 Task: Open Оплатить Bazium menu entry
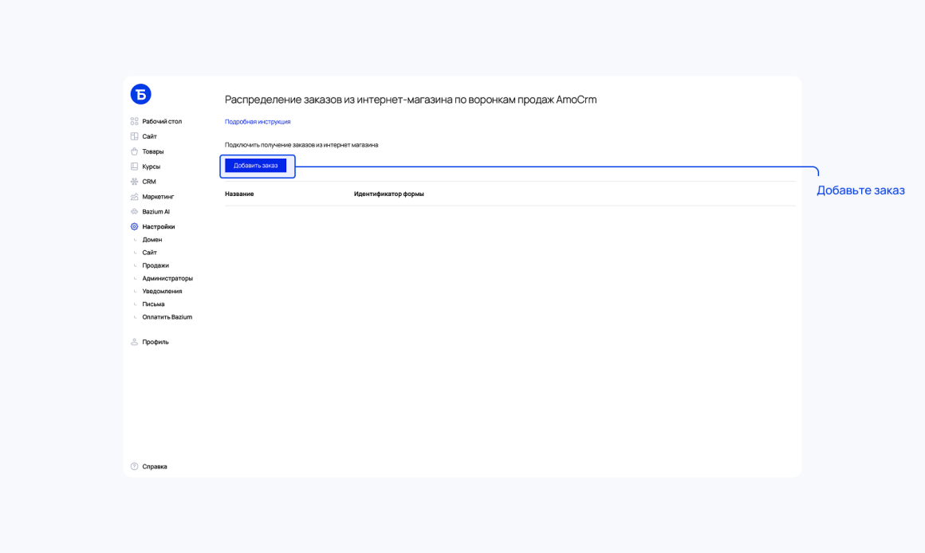[x=167, y=317]
